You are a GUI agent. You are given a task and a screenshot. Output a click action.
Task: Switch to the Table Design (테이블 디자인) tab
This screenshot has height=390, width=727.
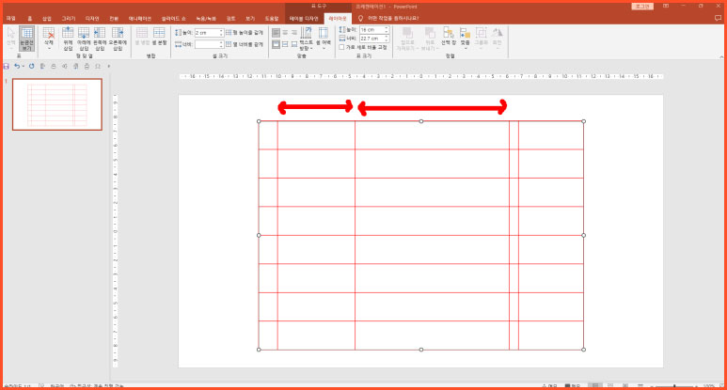click(x=304, y=19)
